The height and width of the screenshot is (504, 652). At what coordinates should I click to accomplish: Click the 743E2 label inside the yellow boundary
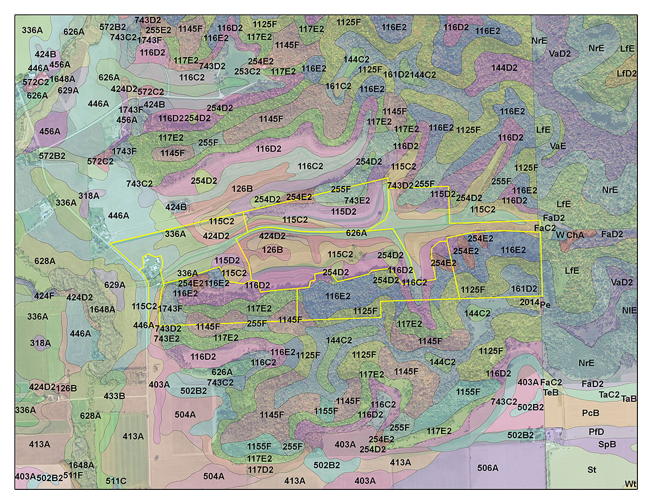point(357,201)
